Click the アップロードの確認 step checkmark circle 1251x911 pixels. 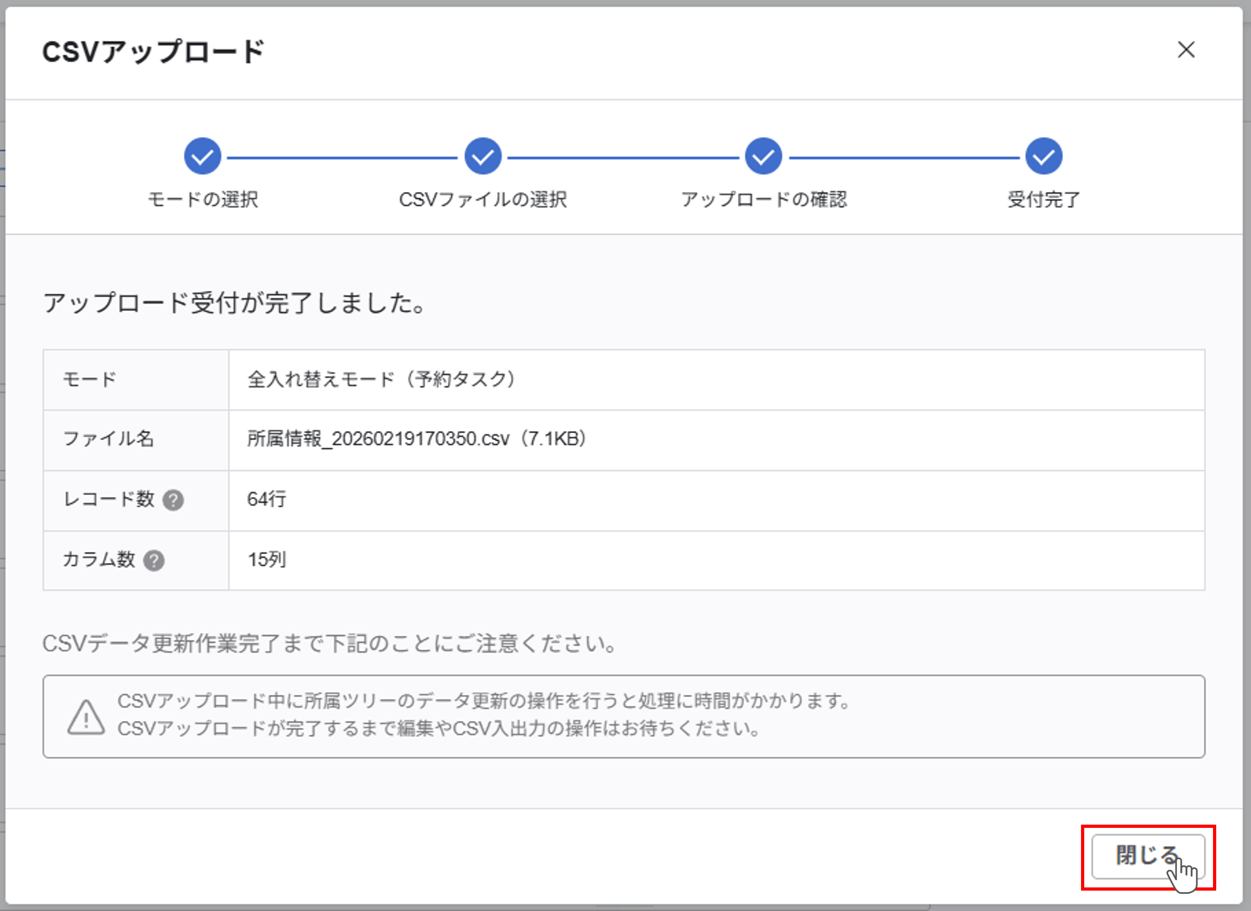click(763, 157)
